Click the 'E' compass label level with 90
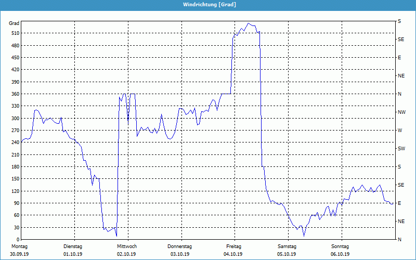 point(399,203)
